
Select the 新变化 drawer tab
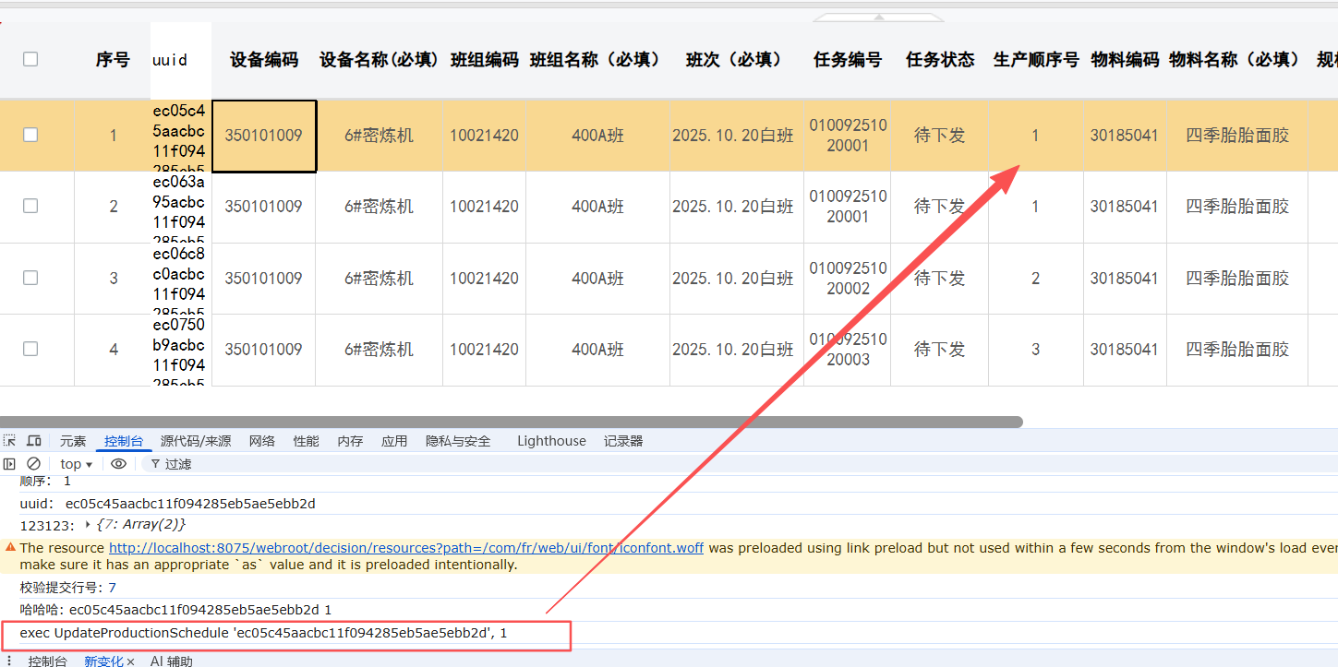tap(103, 661)
